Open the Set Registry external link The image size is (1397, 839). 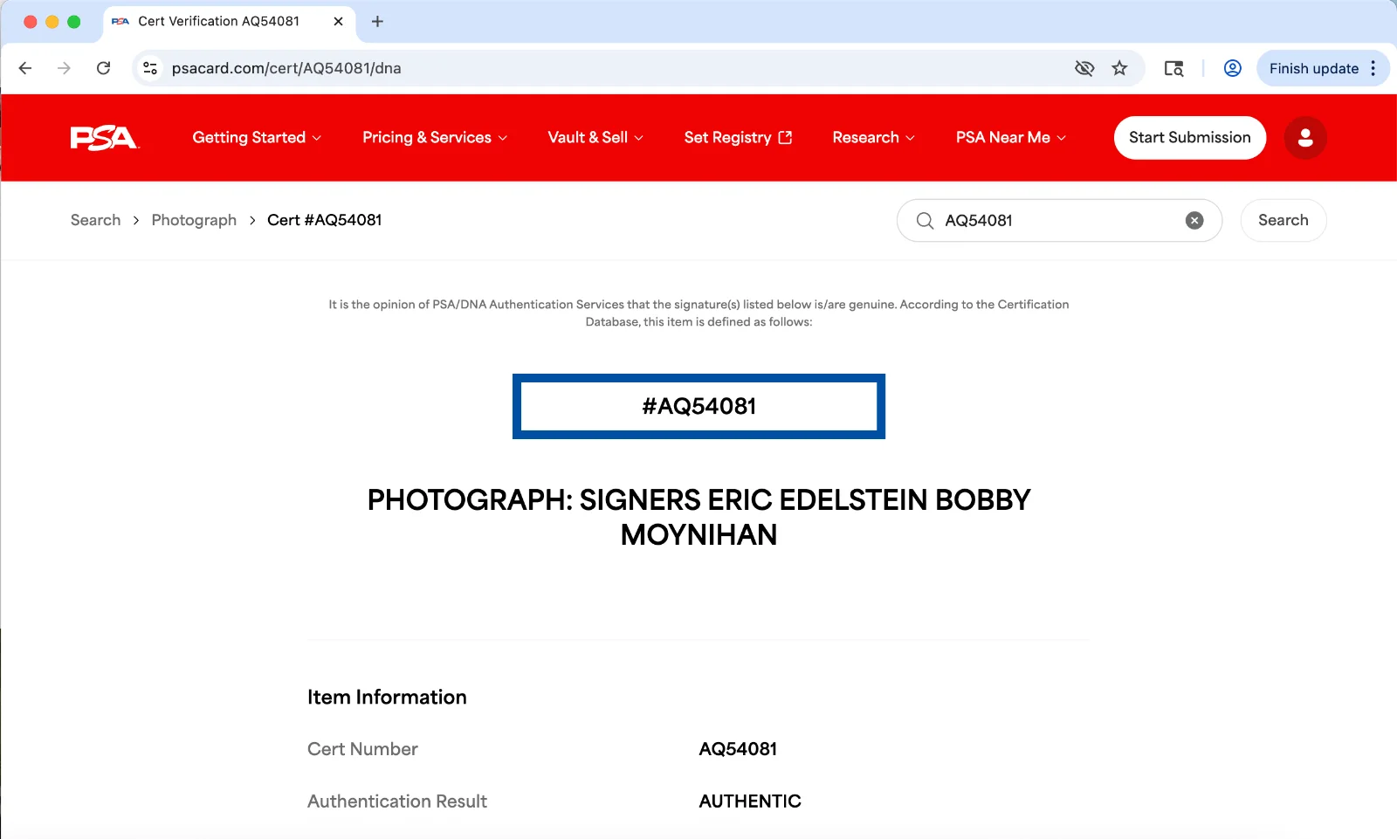(738, 138)
